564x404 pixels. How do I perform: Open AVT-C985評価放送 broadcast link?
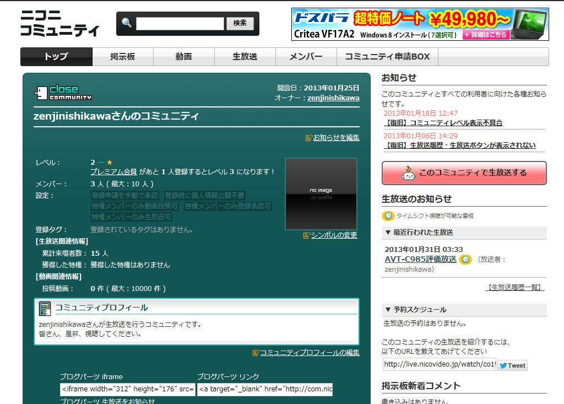pos(420,259)
